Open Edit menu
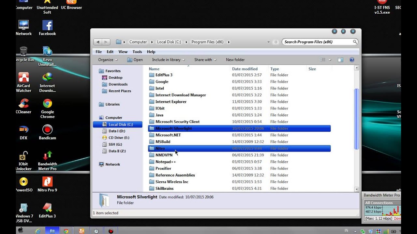This screenshot has width=417, height=234. click(110, 52)
